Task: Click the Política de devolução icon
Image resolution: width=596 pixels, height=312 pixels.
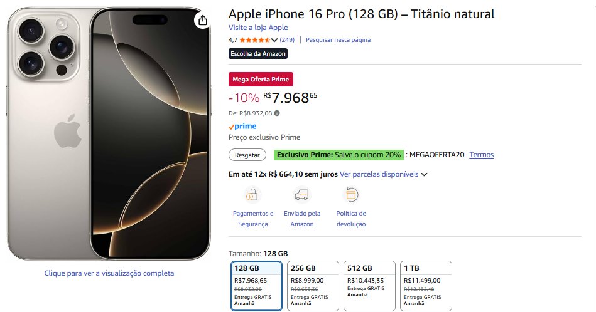Action: pos(351,195)
